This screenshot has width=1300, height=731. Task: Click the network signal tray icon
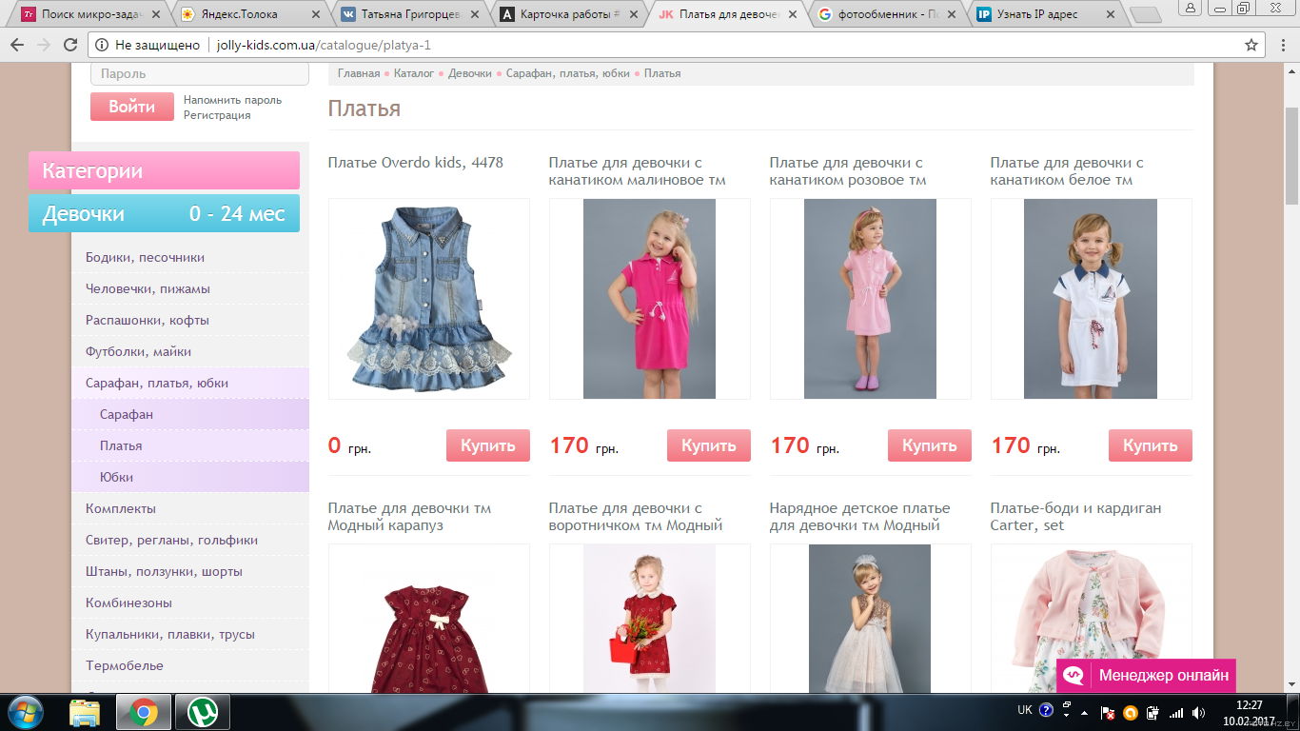click(x=1176, y=712)
